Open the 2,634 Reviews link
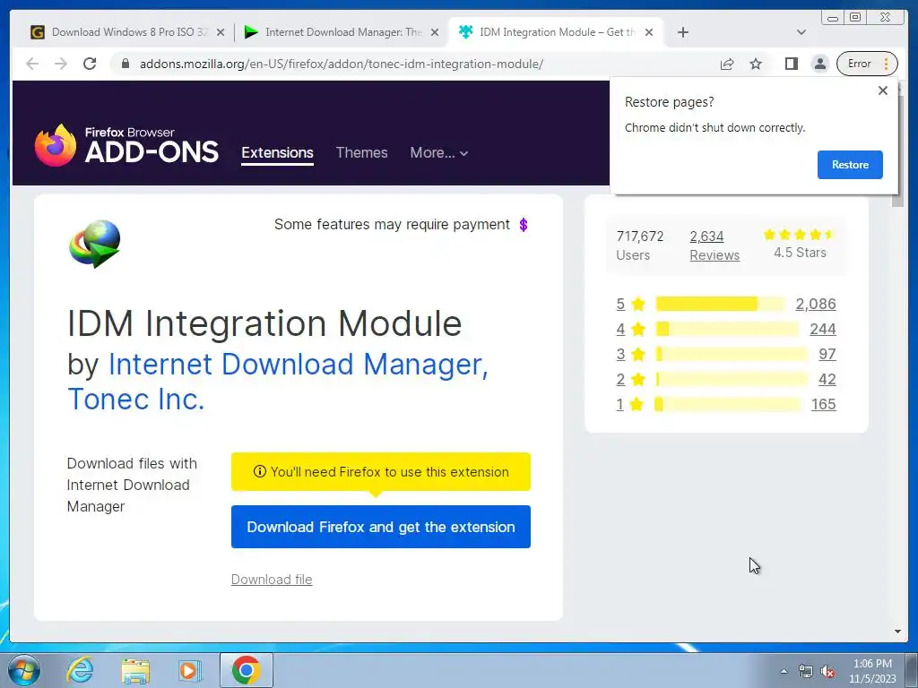Screen dimensions: 918x688 714,245
